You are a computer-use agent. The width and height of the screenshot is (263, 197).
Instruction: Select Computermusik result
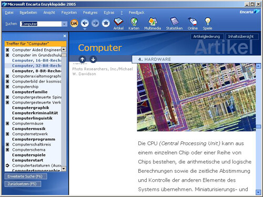point(29,129)
